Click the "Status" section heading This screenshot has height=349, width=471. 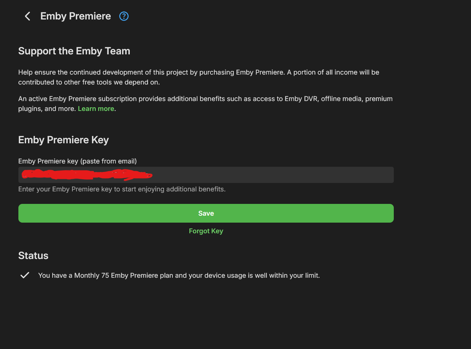[x=33, y=256]
